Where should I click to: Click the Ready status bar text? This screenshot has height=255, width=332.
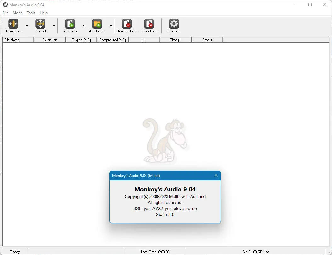click(15, 252)
